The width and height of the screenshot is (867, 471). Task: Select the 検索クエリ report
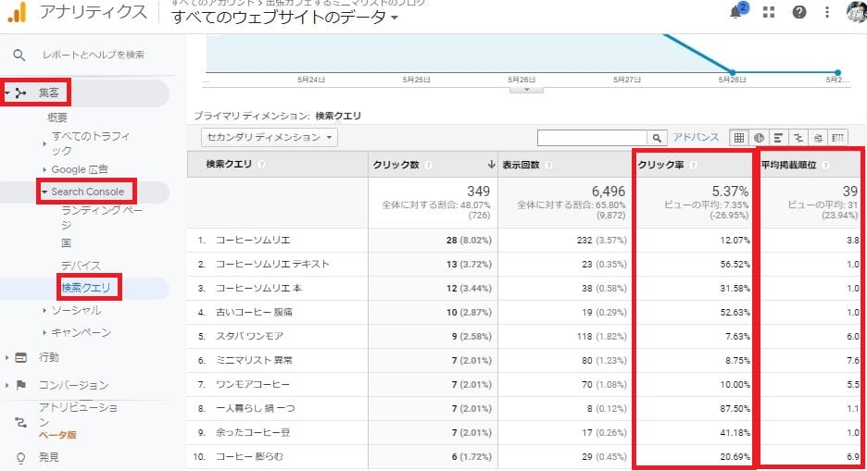click(x=86, y=288)
